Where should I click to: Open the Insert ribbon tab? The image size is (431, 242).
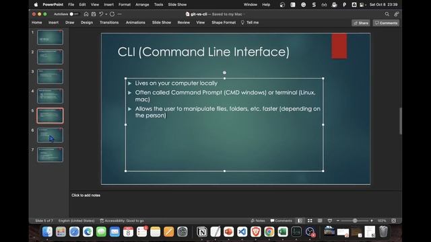[x=53, y=22]
